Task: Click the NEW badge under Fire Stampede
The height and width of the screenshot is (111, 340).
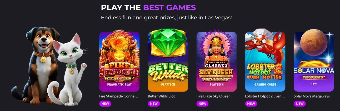Action: point(105,104)
